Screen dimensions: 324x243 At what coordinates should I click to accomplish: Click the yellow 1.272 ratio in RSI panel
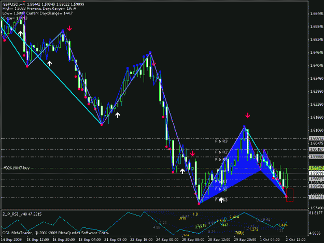[253, 229]
